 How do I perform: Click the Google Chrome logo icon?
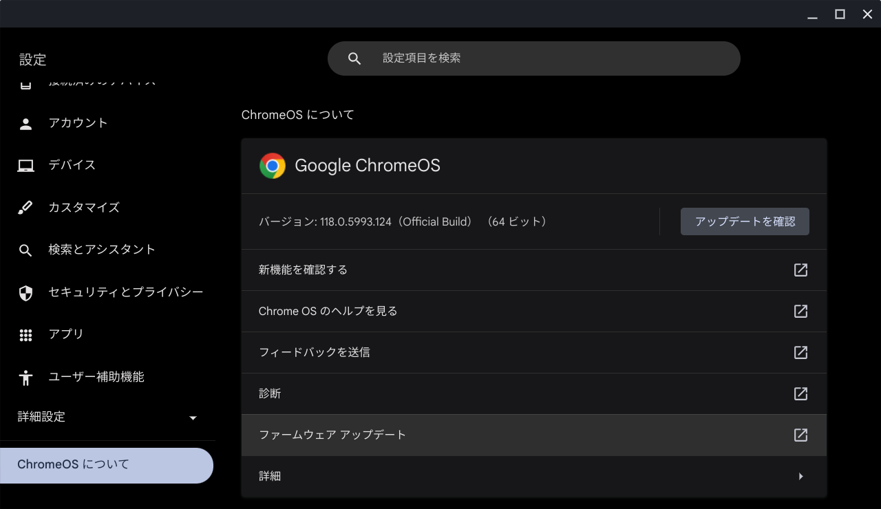point(273,165)
